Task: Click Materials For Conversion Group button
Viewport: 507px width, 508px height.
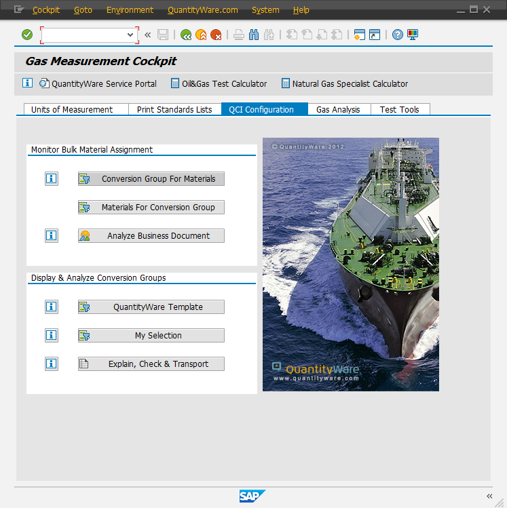Action: pos(151,207)
